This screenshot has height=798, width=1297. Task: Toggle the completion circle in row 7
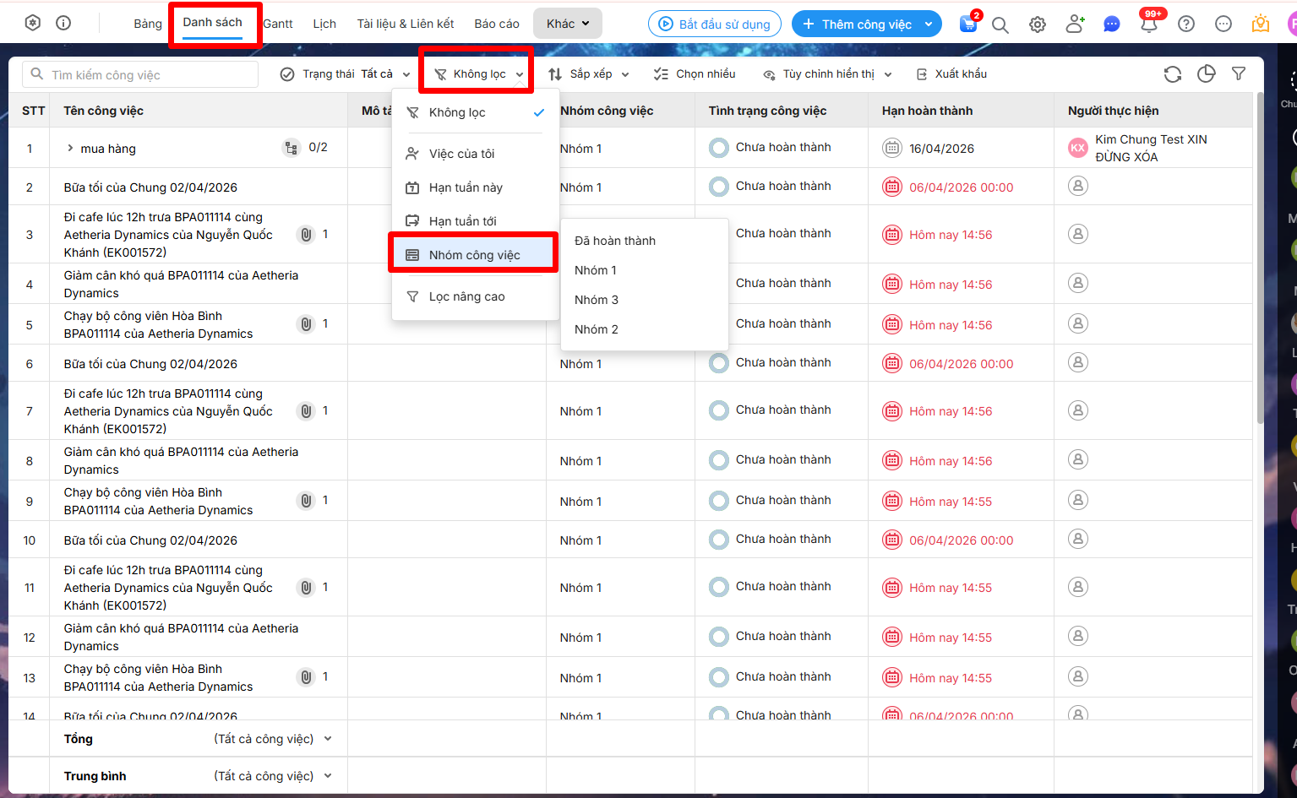[x=719, y=410]
